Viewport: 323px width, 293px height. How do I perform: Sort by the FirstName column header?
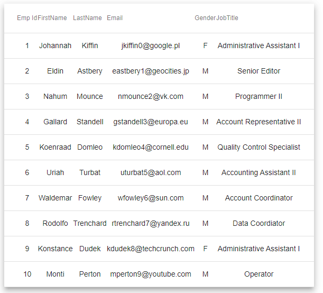click(52, 18)
